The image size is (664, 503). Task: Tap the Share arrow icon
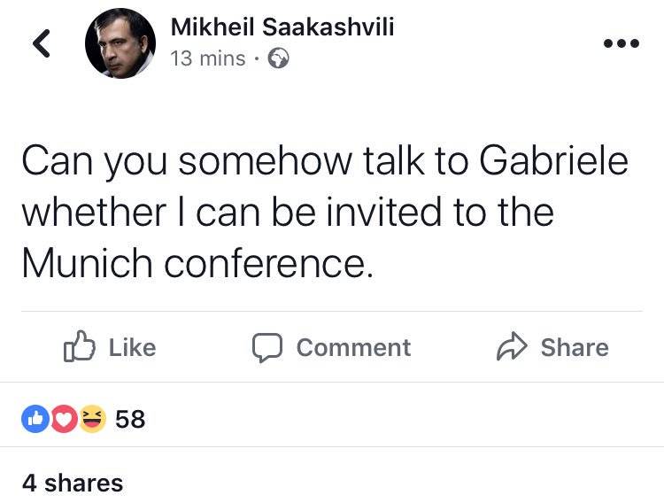[511, 347]
